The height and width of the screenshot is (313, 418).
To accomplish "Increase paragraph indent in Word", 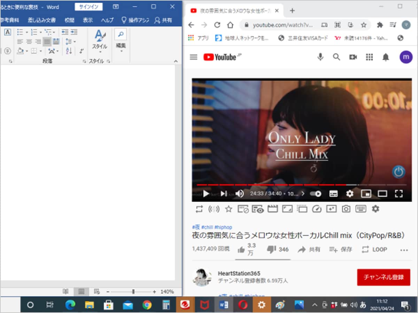I will point(73,32).
